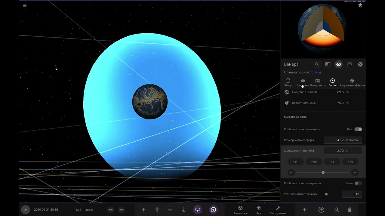This screenshot has height=216, width=385.
Task: Click the ×2 multiplier button
Action: [x=332, y=162]
